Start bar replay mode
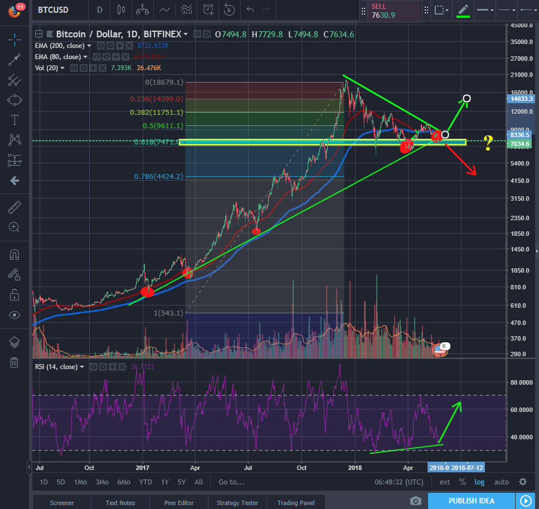The width and height of the screenshot is (539, 509). click(229, 10)
